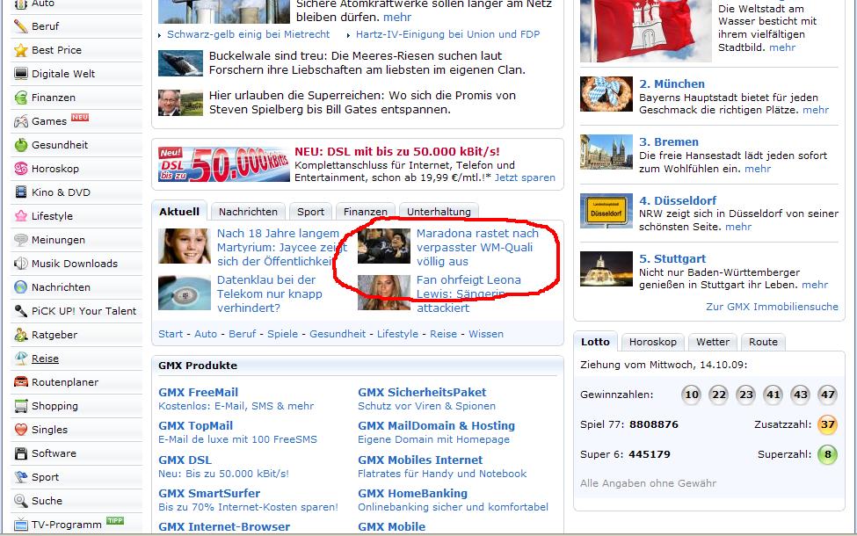Switch to the Route tab
The height and width of the screenshot is (536, 857).
click(763, 343)
